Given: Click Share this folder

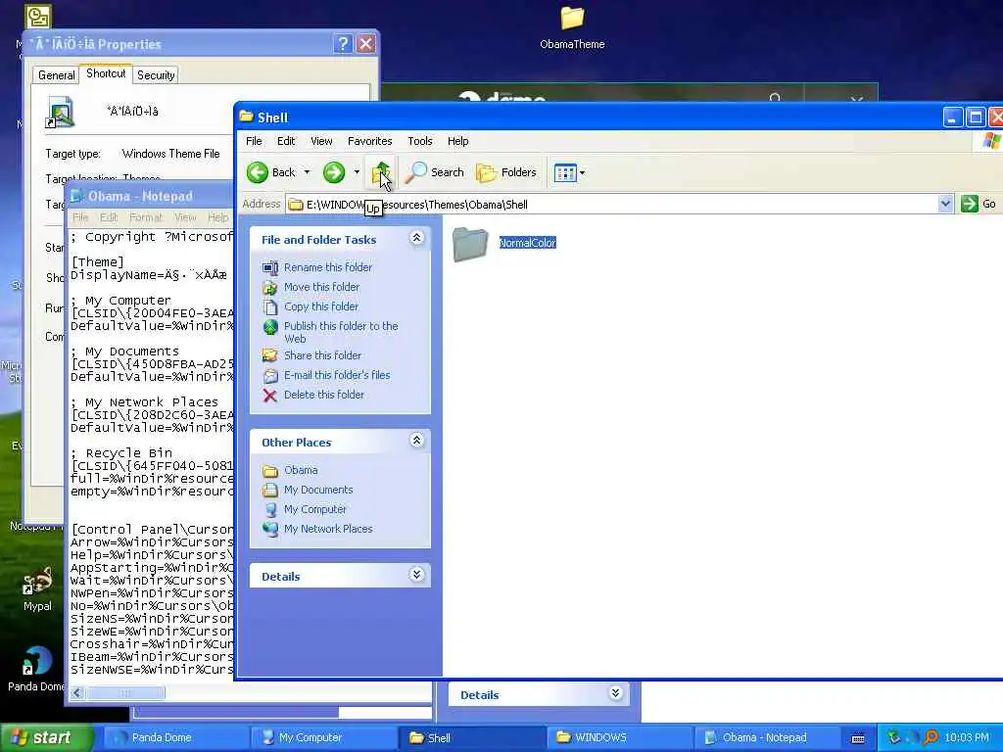Looking at the screenshot, I should pos(322,355).
